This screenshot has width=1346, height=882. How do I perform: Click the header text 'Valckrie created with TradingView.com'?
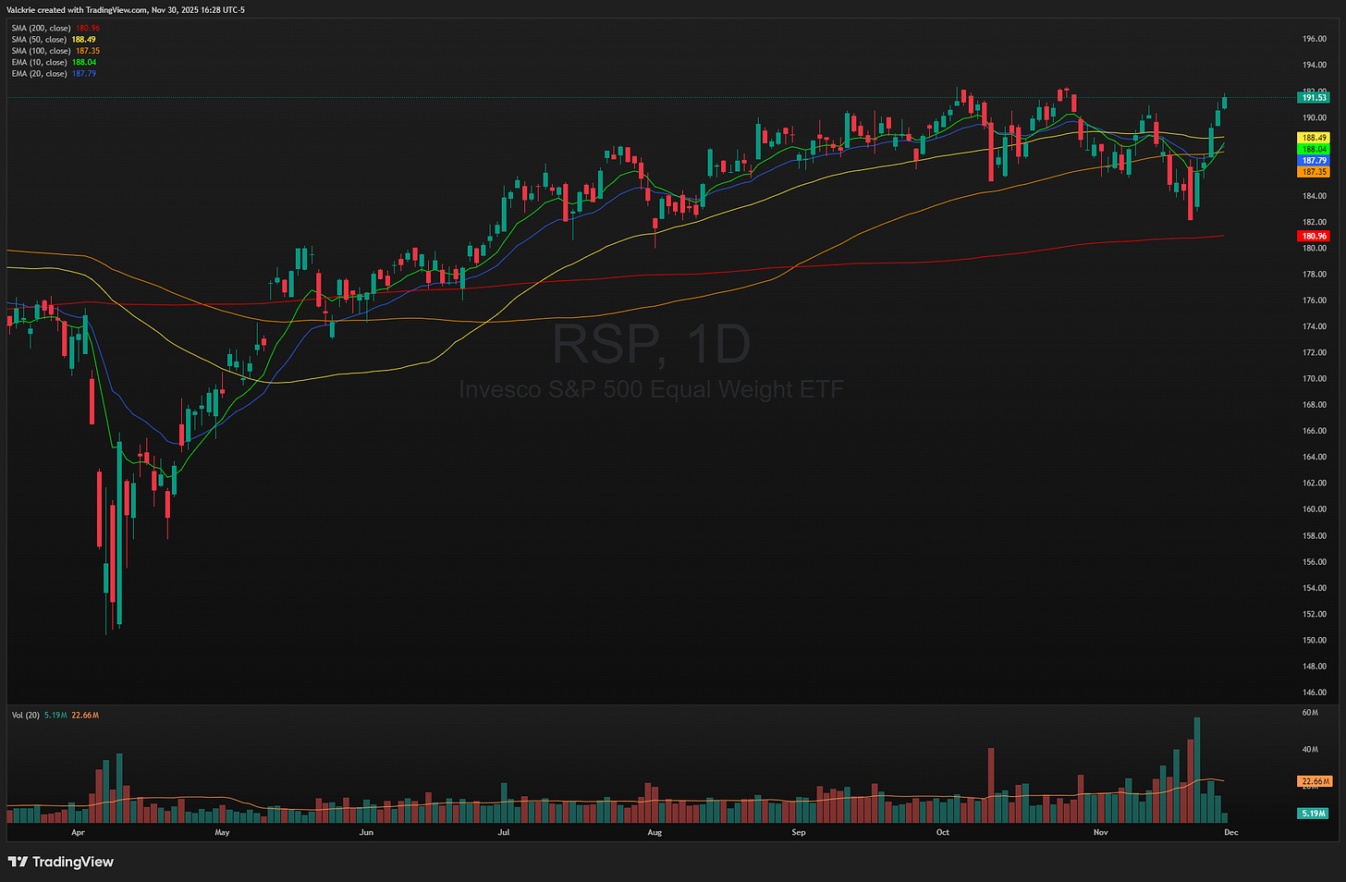77,10
